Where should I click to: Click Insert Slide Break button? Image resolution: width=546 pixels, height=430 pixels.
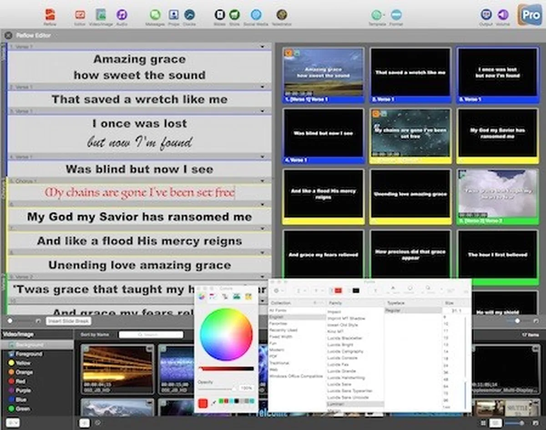click(x=68, y=321)
